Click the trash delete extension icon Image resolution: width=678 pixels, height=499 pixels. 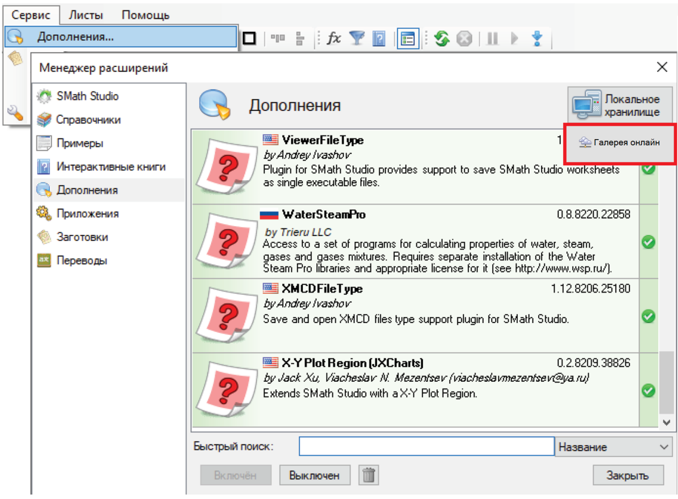369,475
